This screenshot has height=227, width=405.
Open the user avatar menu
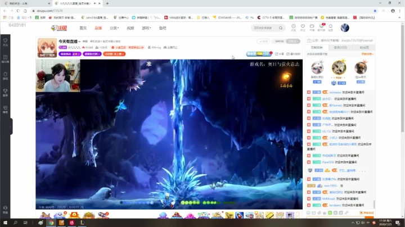(x=345, y=28)
